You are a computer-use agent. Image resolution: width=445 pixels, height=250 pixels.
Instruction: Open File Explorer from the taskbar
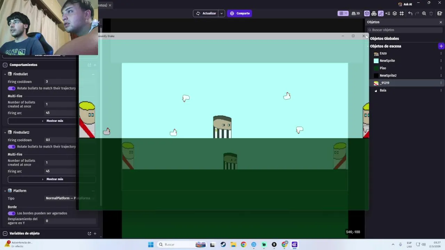(233, 244)
